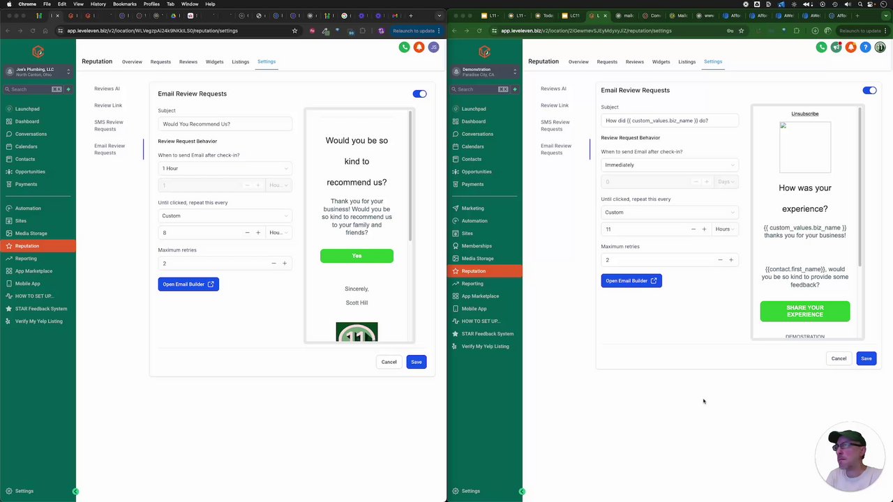This screenshot has width=893, height=502.
Task: Switch to Requests tab in Demonstration window
Action: tap(607, 62)
